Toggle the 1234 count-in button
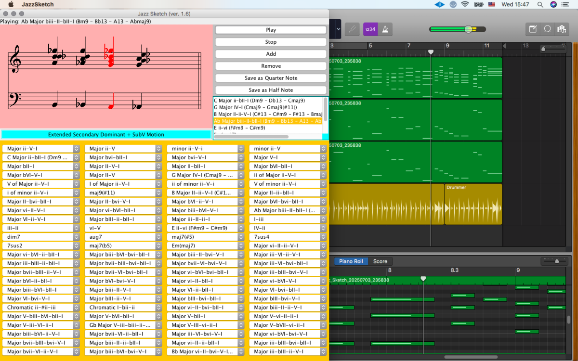 click(370, 29)
